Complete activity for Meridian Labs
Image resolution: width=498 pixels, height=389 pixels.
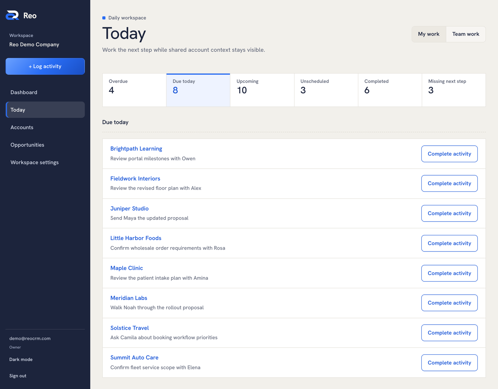(449, 303)
